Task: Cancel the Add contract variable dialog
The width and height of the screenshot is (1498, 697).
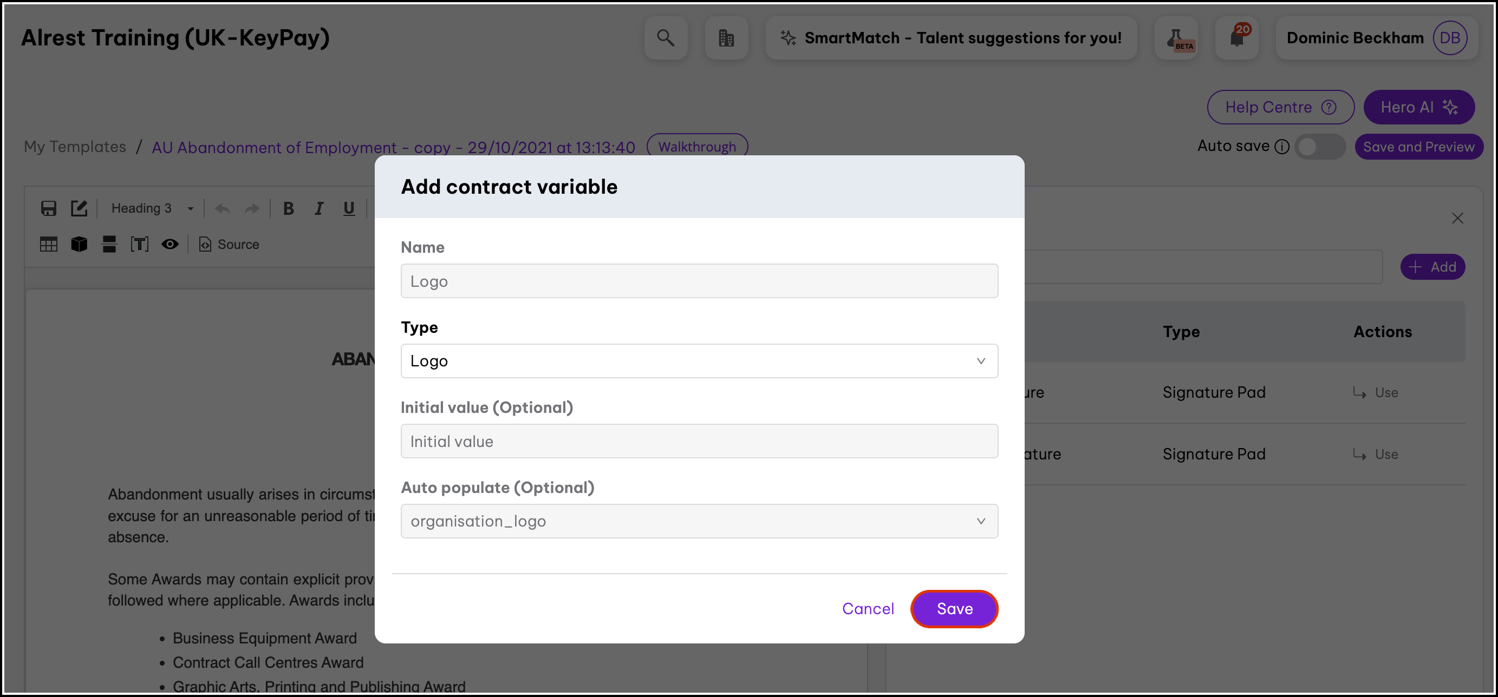Action: click(868, 609)
